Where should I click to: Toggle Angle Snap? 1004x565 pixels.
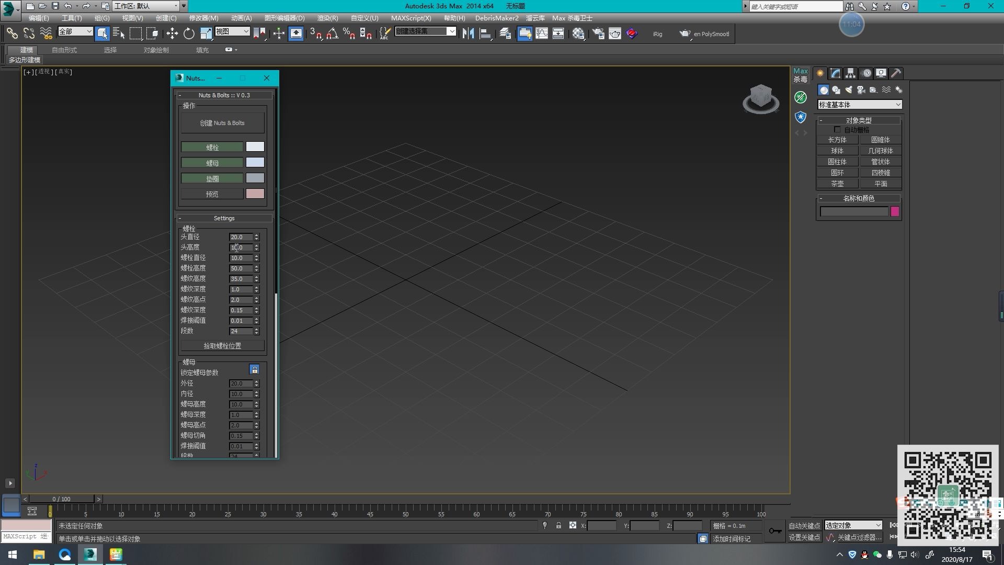click(x=332, y=33)
